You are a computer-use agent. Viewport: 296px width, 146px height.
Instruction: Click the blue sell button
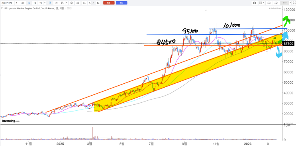122,3
